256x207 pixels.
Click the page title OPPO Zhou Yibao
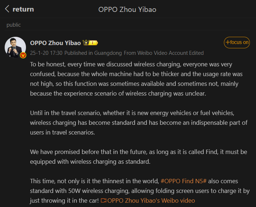(x=127, y=9)
